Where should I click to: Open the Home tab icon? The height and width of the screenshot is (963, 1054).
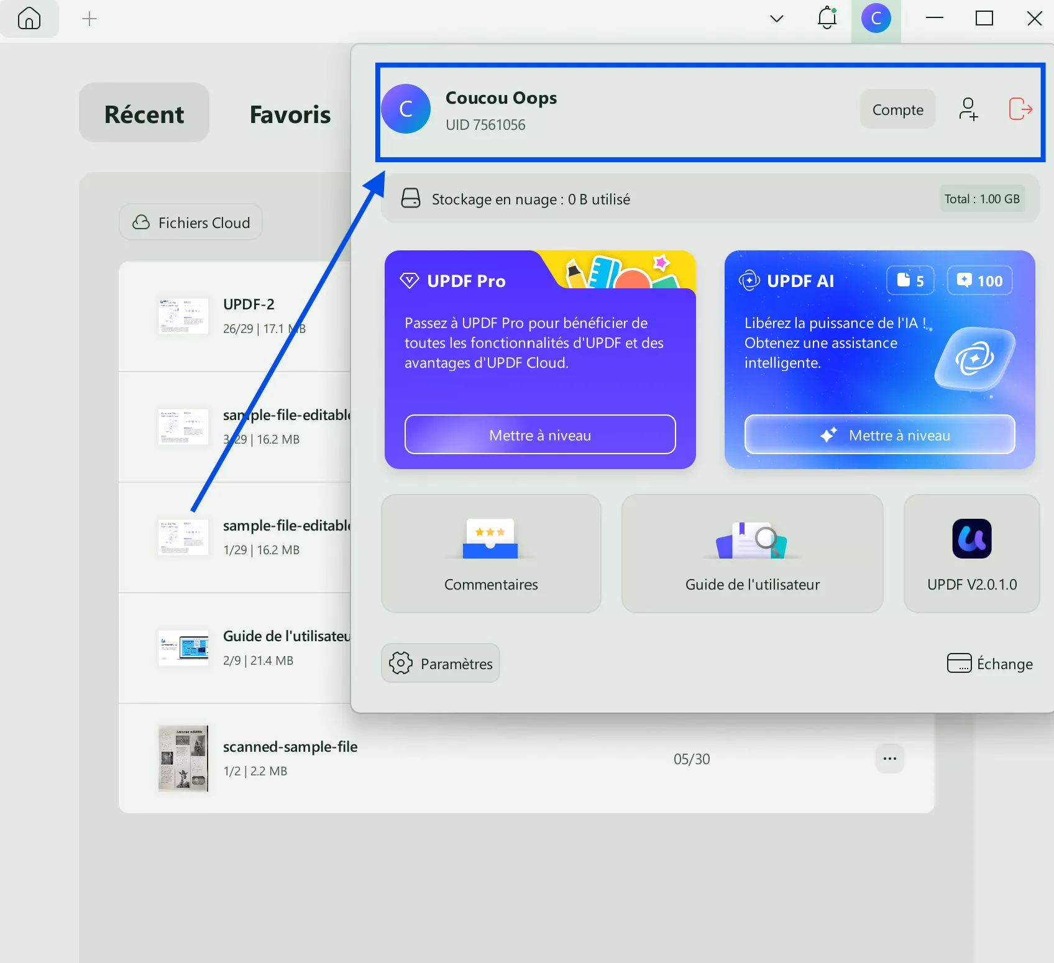29,19
